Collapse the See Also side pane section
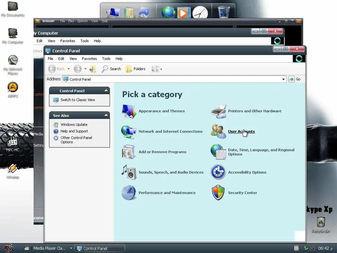337x253 pixels. (x=106, y=116)
